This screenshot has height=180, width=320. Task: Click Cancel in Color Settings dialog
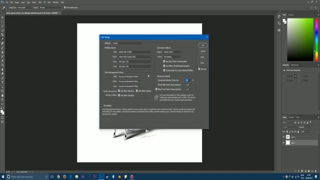coord(202,51)
